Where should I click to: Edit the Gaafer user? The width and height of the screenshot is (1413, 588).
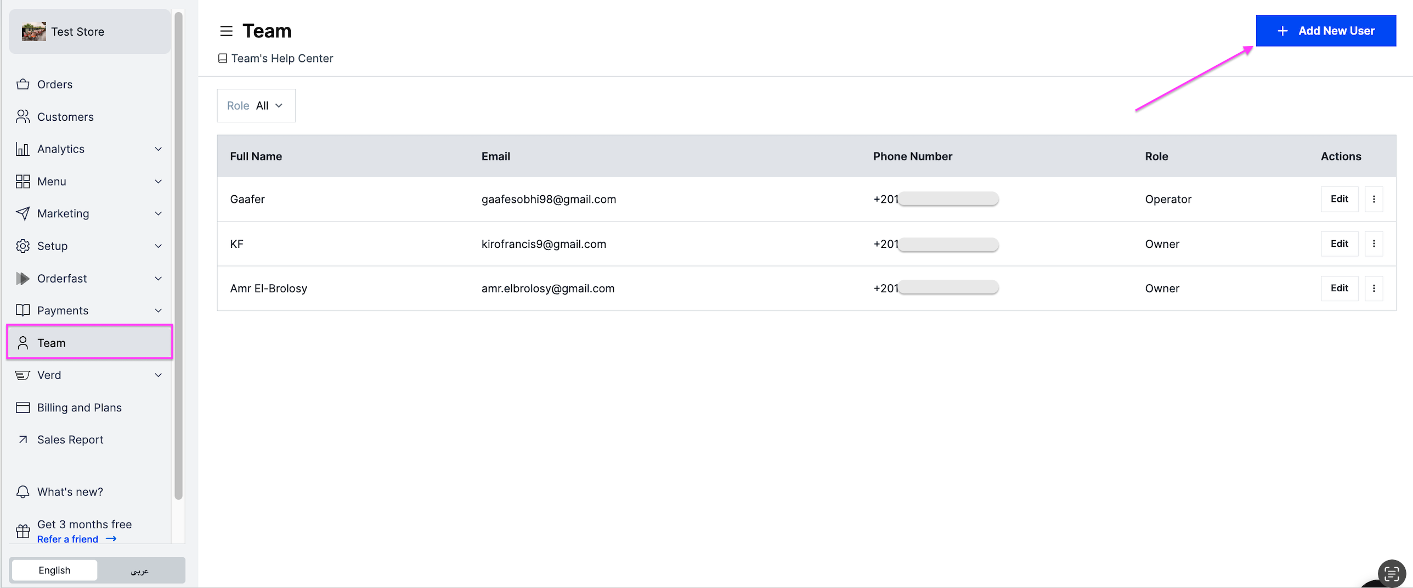coord(1339,199)
